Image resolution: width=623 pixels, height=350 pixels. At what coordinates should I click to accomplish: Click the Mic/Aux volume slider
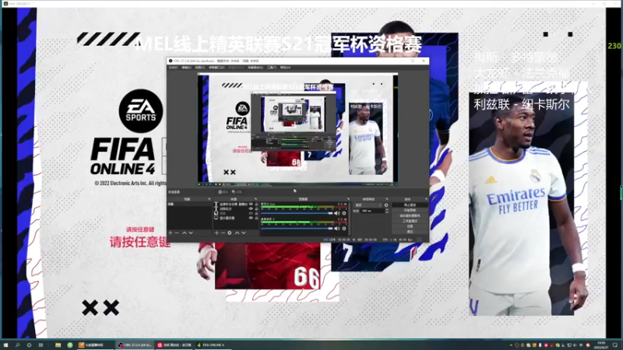tap(297, 213)
